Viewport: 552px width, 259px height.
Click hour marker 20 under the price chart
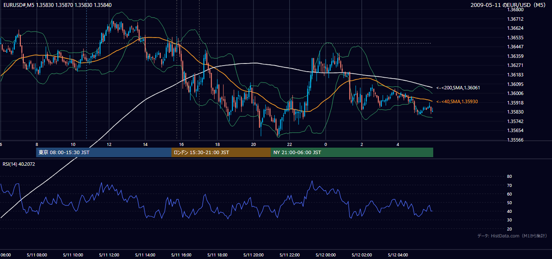(254, 144)
